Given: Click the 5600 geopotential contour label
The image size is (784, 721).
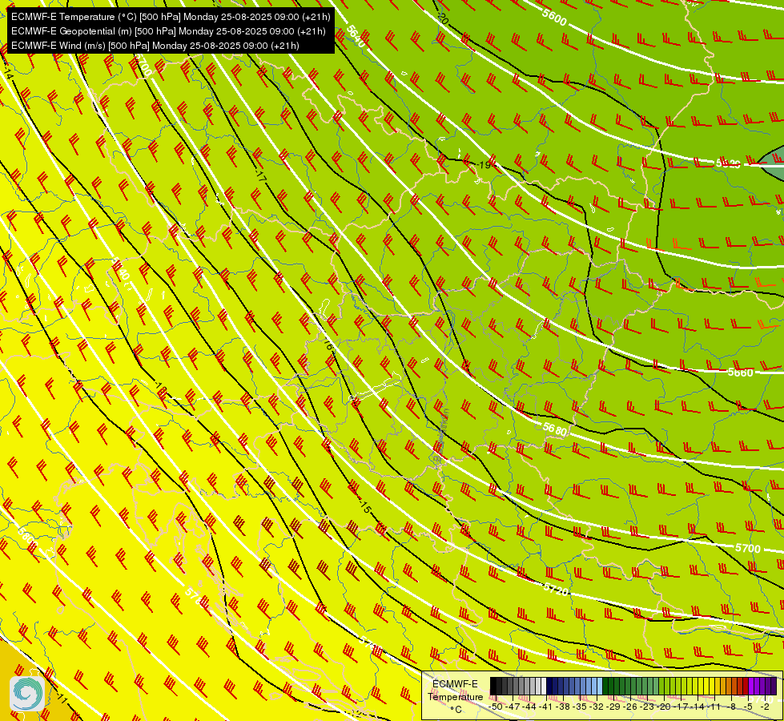Looking at the screenshot, I should tap(554, 18).
